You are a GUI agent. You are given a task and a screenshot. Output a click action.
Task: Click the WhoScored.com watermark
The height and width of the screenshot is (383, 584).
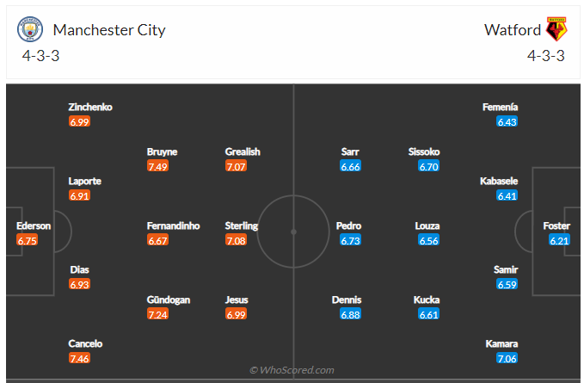tap(292, 370)
